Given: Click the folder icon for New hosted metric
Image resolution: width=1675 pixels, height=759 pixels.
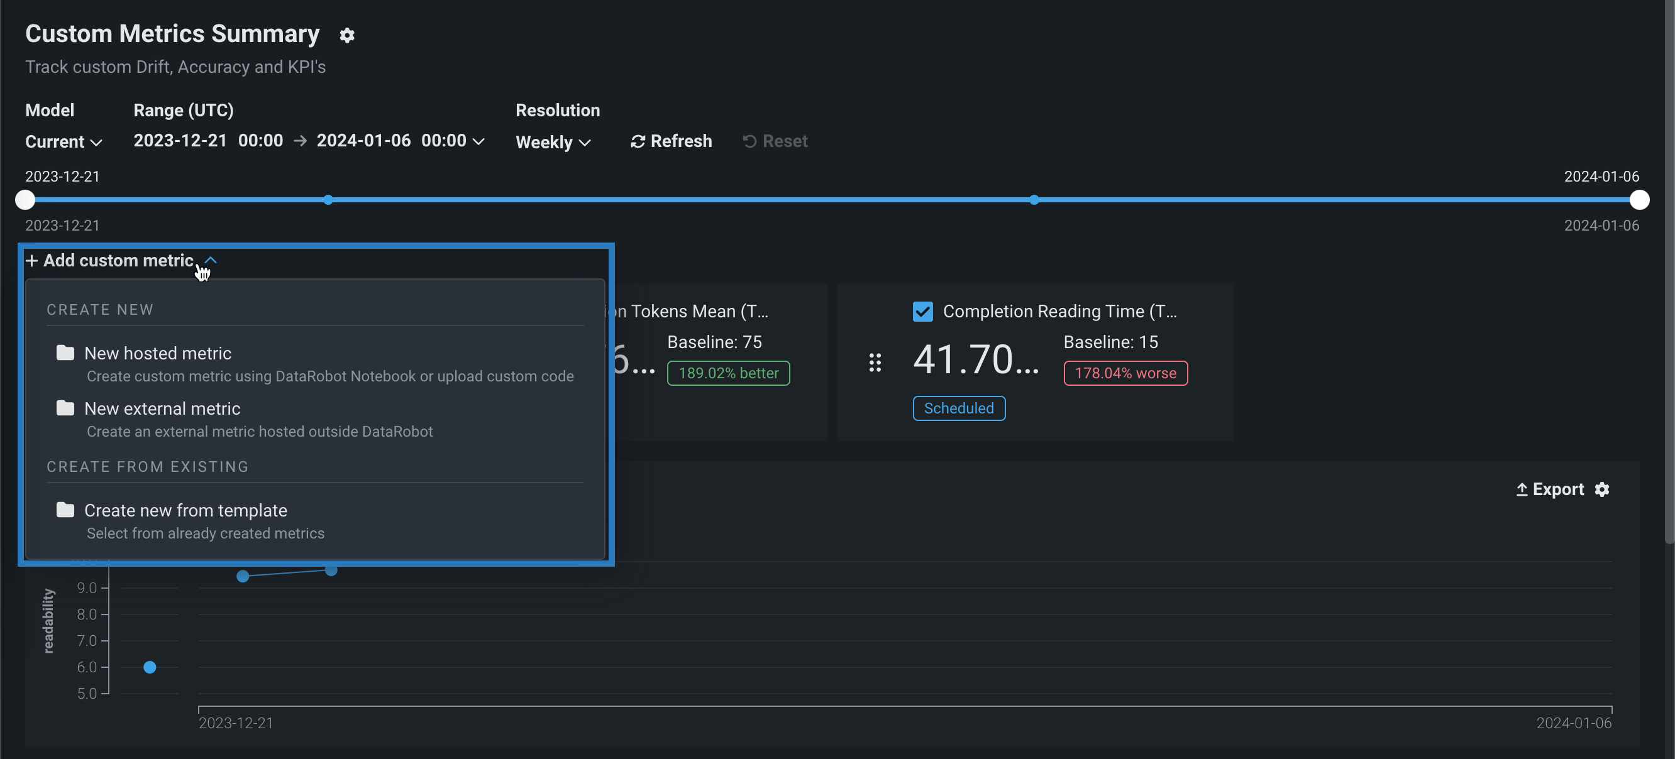Looking at the screenshot, I should [x=65, y=353].
